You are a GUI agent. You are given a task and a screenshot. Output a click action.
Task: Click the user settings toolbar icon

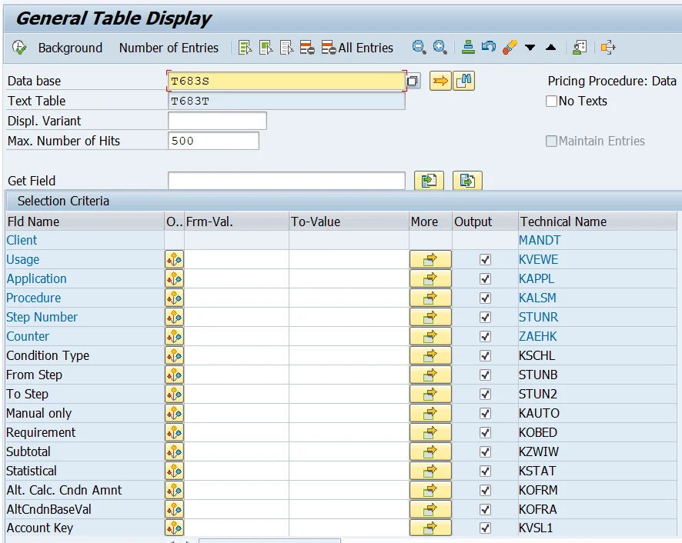580,47
